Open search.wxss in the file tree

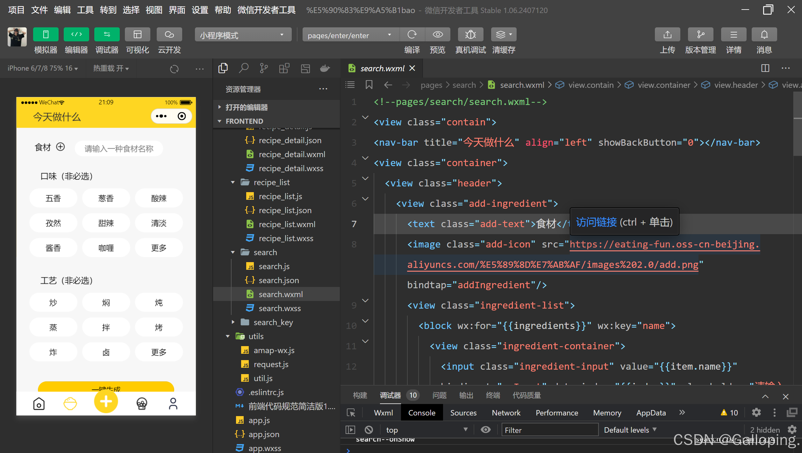[x=279, y=308]
